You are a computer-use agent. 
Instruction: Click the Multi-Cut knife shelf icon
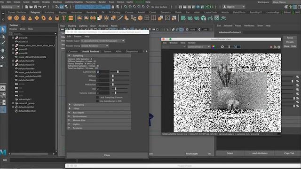(x=120, y=18)
